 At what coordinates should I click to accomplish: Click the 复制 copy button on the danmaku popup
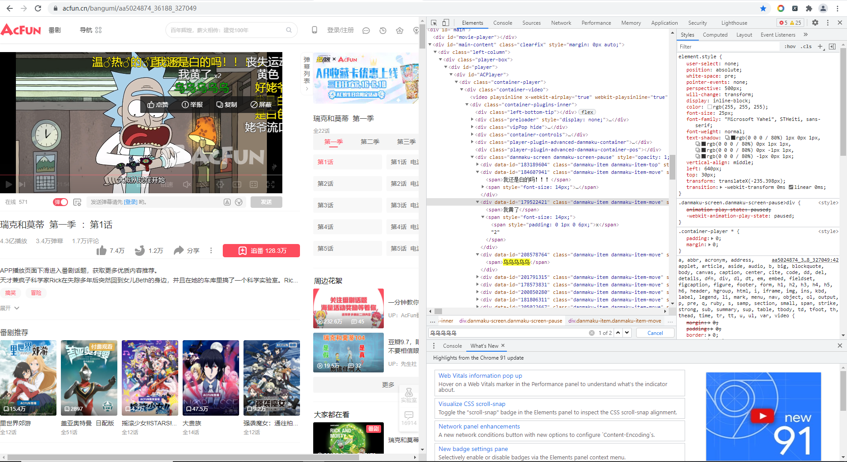[x=227, y=105]
